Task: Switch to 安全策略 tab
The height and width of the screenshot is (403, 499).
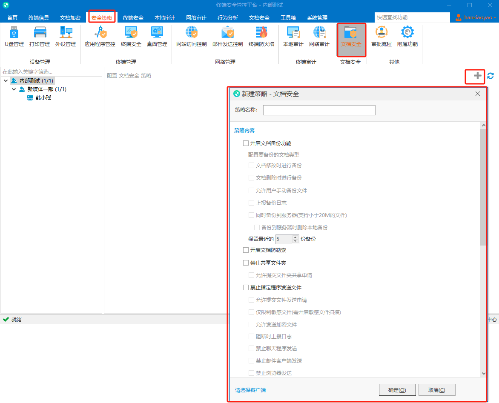Action: coord(102,18)
